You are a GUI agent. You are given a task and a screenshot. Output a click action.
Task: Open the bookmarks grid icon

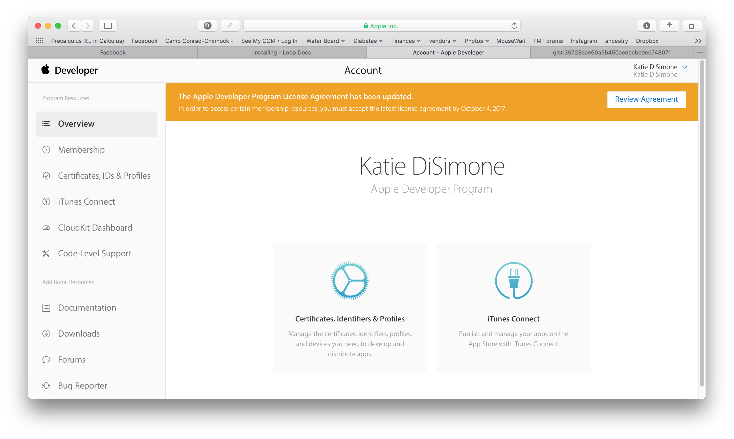click(x=40, y=41)
